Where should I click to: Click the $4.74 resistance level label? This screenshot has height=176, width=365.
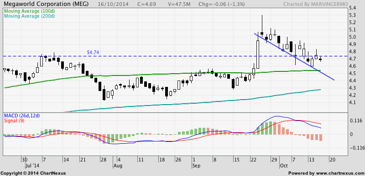coord(93,52)
